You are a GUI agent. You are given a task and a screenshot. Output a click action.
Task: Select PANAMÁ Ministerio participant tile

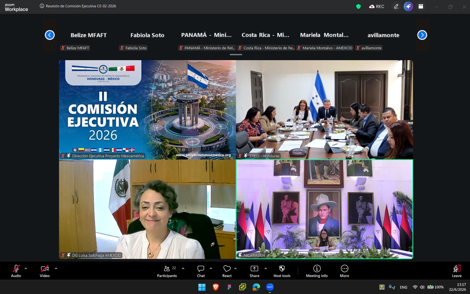click(x=207, y=35)
